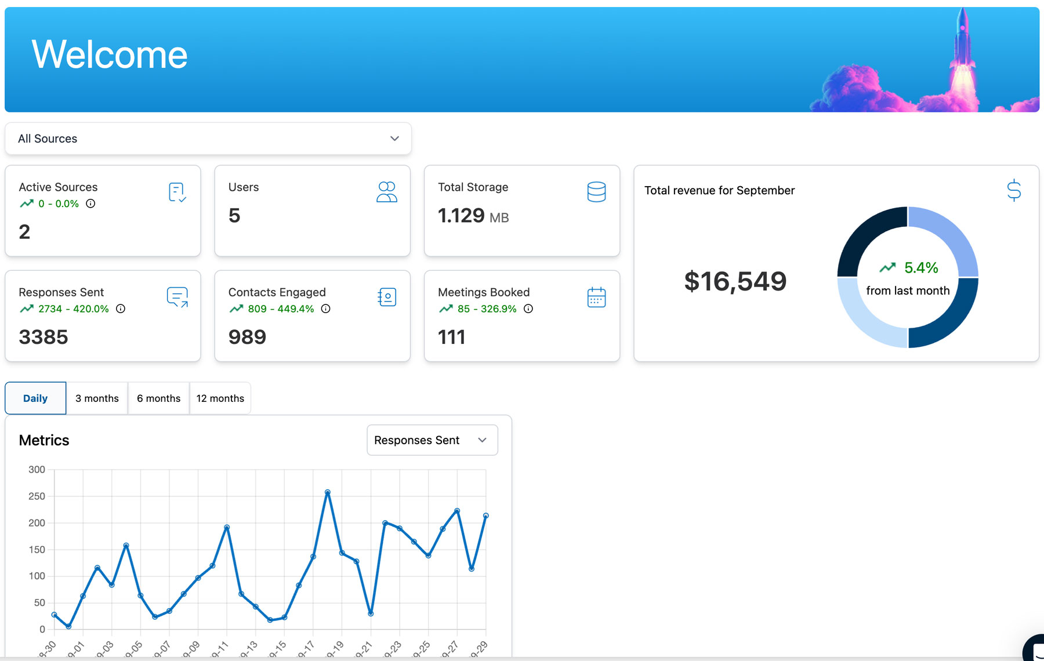This screenshot has height=661, width=1044.
Task: Show the 12 months view
Action: coord(220,398)
